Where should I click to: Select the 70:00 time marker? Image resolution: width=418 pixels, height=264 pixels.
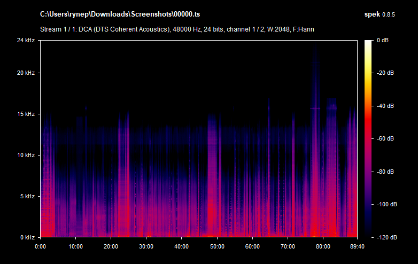[288, 246]
